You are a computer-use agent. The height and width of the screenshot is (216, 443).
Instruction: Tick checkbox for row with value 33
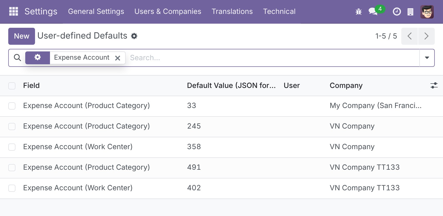tap(12, 106)
